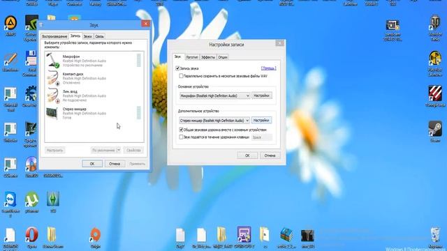Viewport: 447px width, 251px height.
Task: Click Отмена in Настройки записи dialog
Action: tap(270, 155)
